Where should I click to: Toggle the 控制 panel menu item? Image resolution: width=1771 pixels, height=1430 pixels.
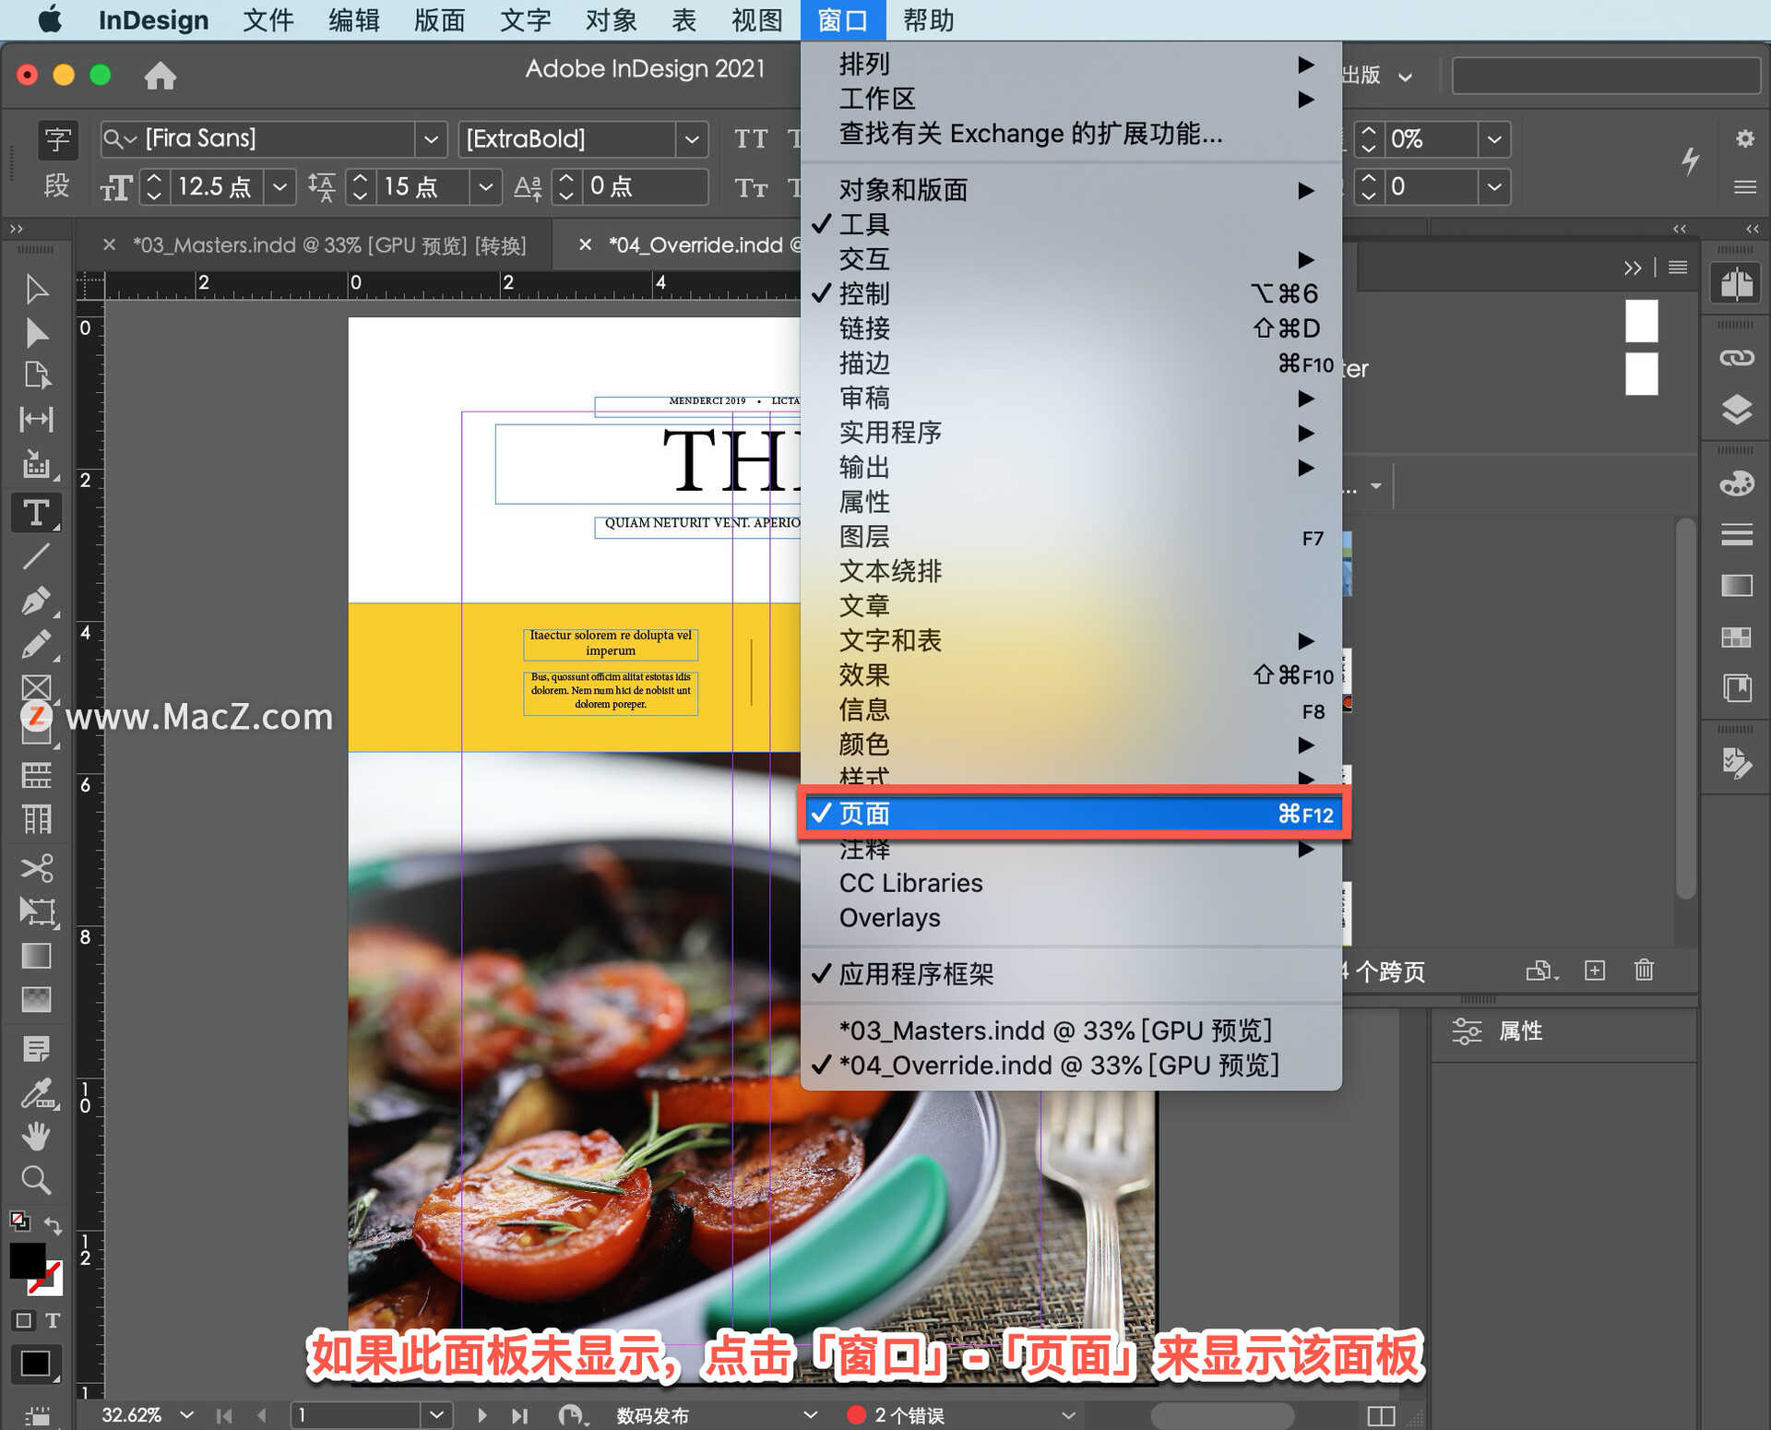pyautogui.click(x=1071, y=293)
